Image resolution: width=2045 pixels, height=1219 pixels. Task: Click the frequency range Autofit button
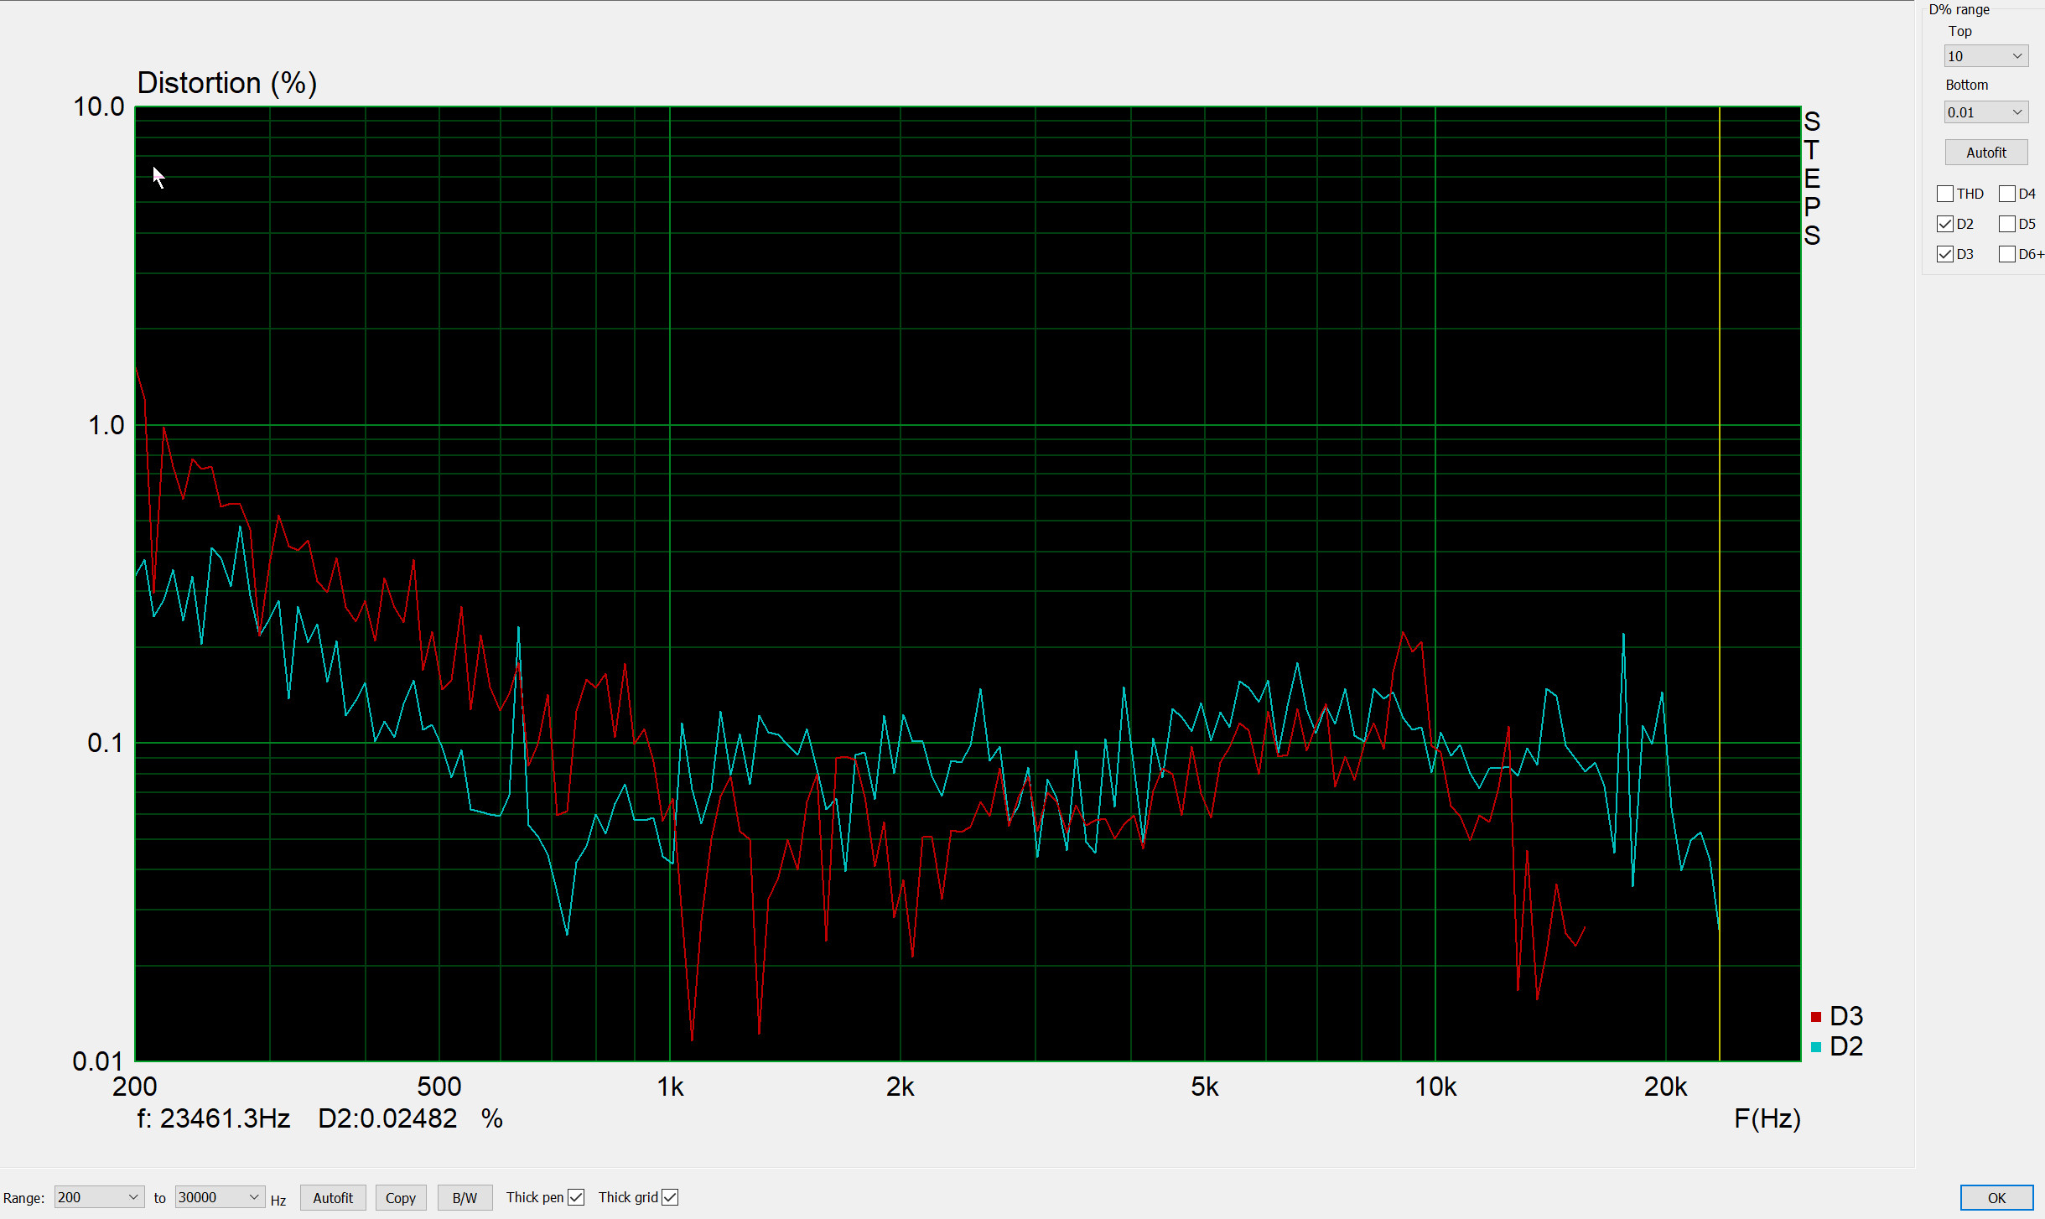[333, 1198]
